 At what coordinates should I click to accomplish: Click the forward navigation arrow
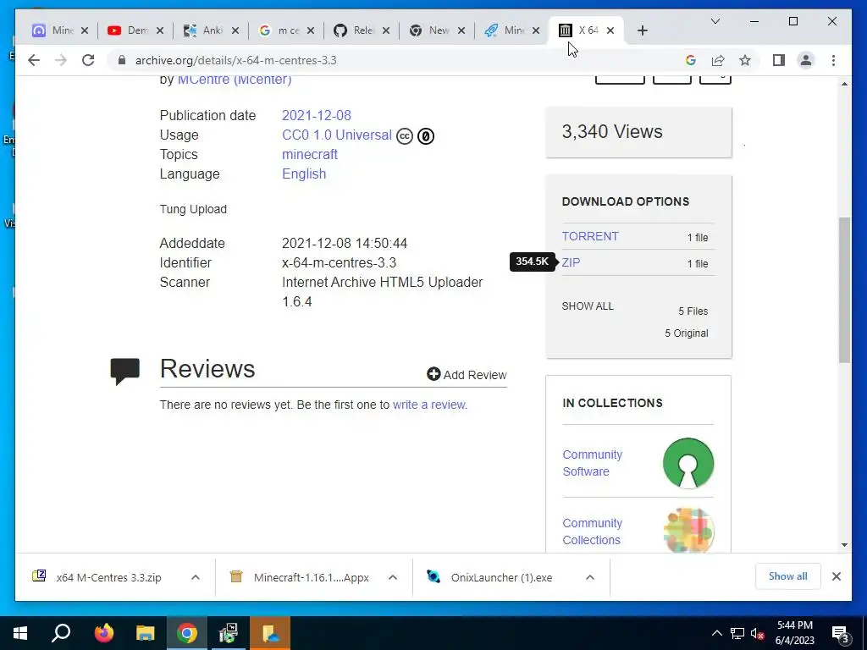[x=61, y=60]
